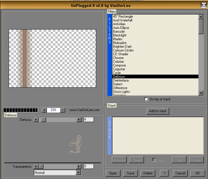Click the empty stack list area
208x179 pixels.
158,136
